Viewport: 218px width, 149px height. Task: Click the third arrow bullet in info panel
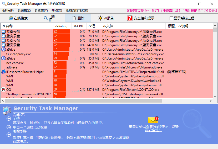tap(9, 135)
